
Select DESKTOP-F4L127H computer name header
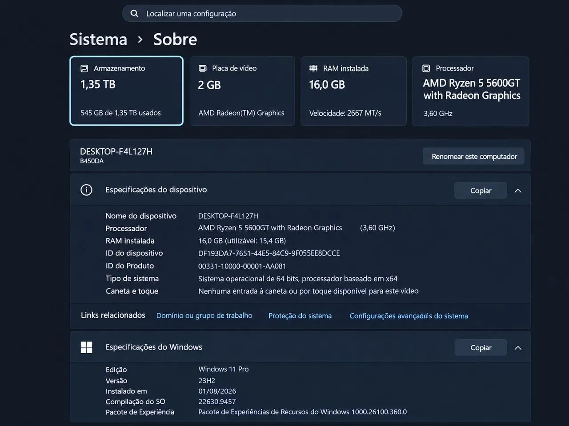(116, 151)
